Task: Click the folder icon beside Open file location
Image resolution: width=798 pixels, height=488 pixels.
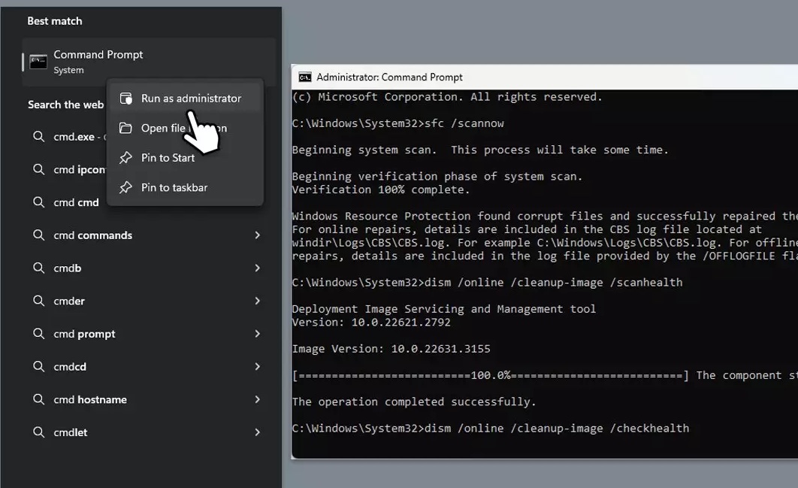Action: pos(128,128)
